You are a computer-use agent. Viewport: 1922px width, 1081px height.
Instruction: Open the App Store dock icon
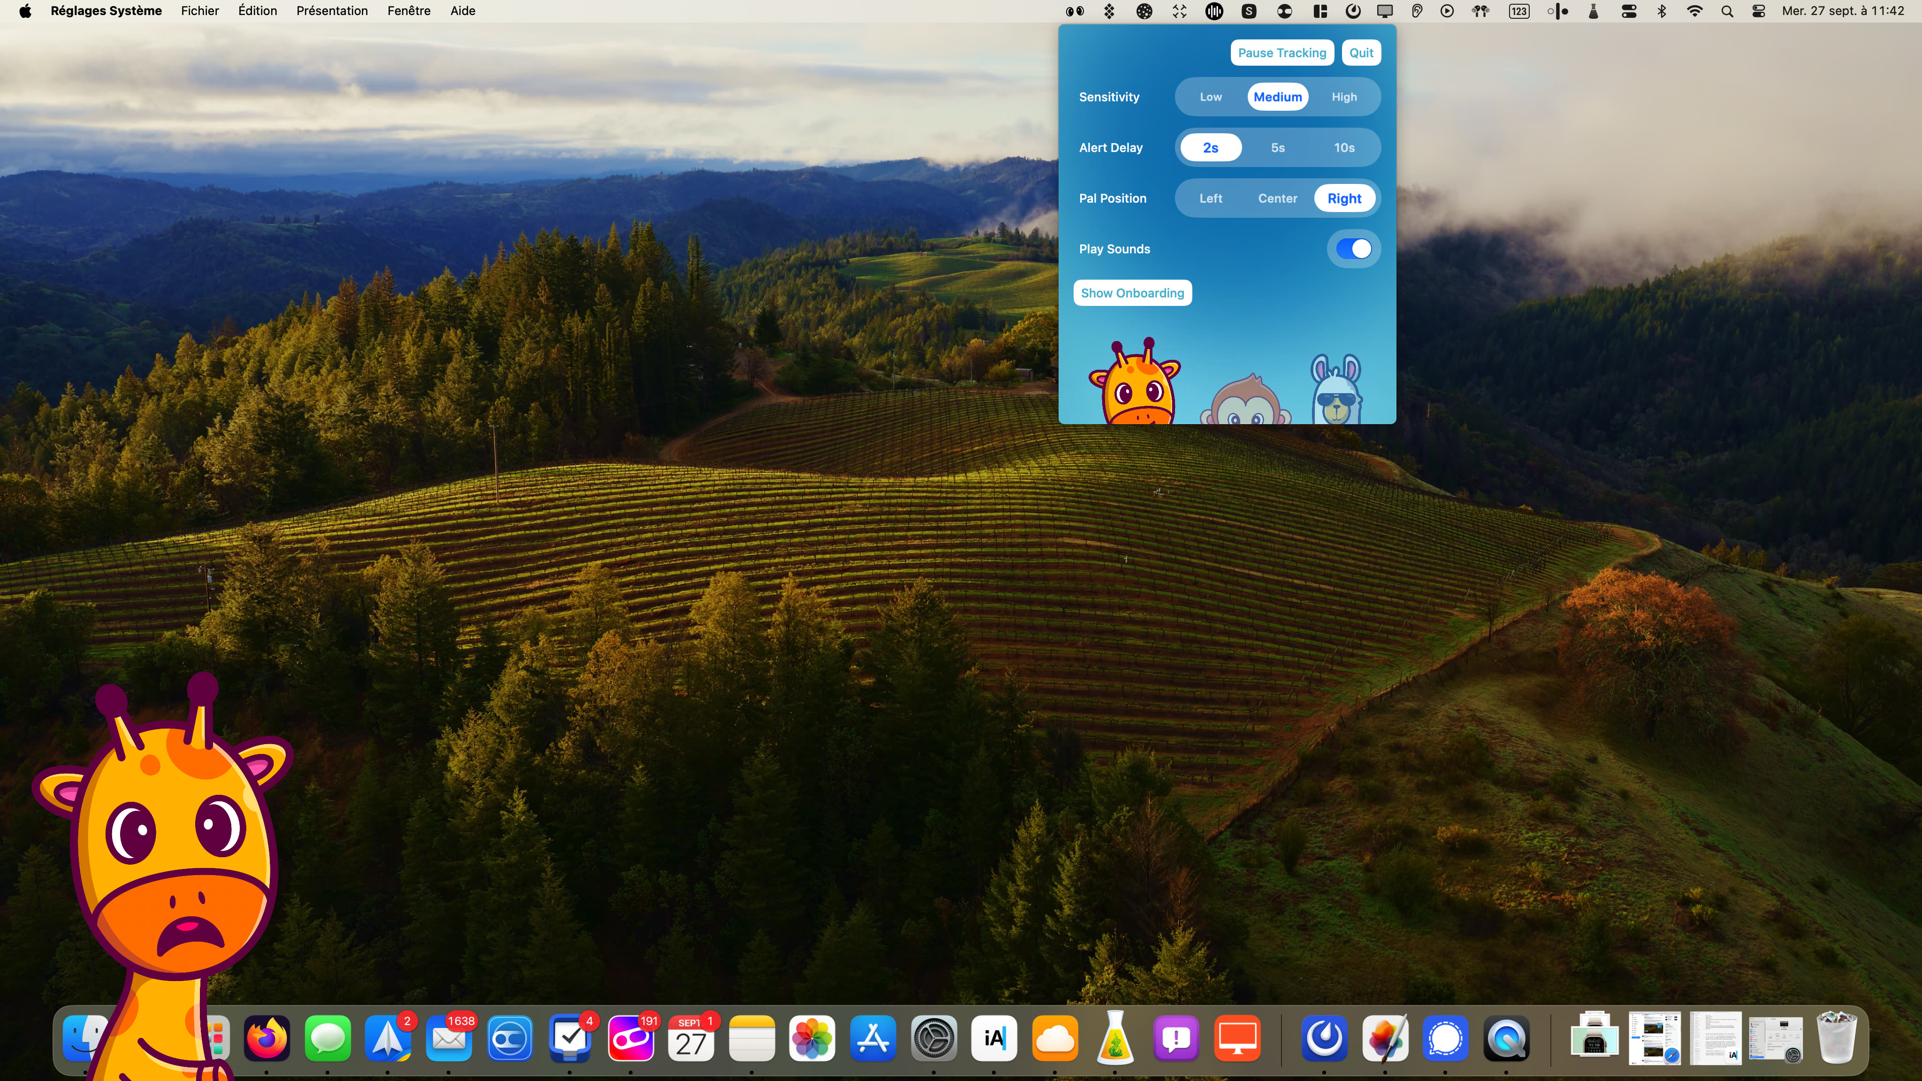[x=873, y=1038]
